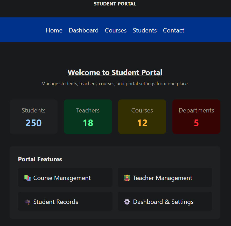This screenshot has height=226, width=231.
Task: Click the Welcome to Student Portal heading
Action: tap(115, 72)
